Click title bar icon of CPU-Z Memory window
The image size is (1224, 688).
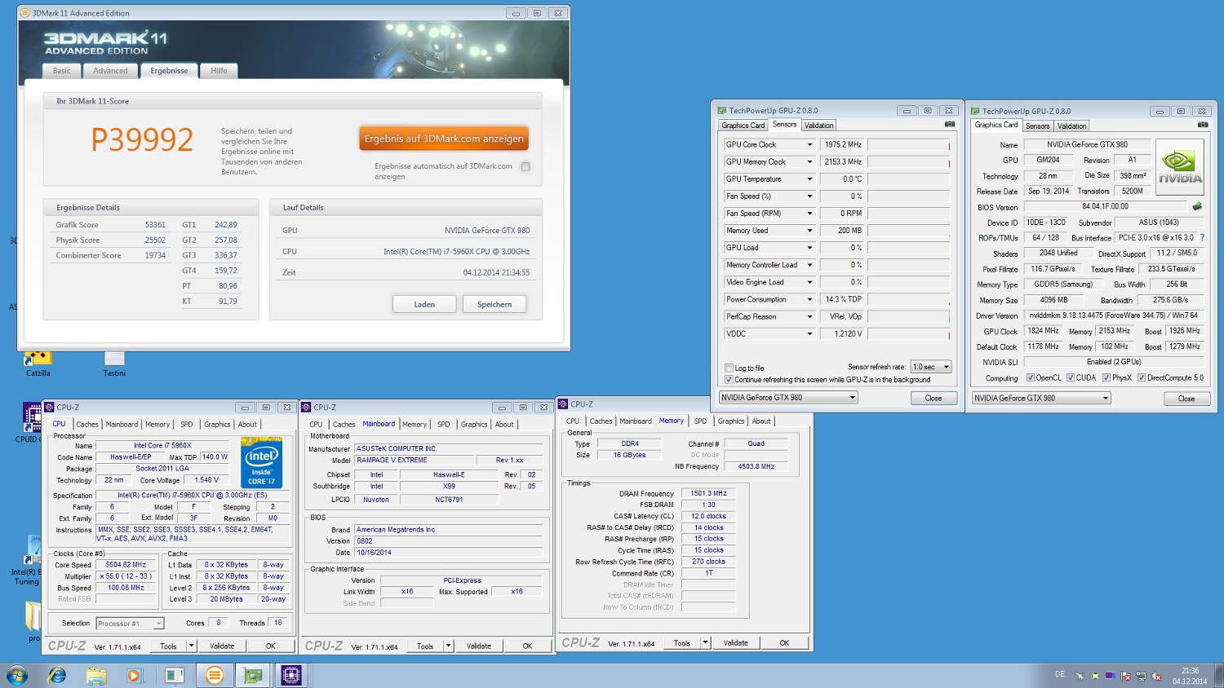pos(563,404)
